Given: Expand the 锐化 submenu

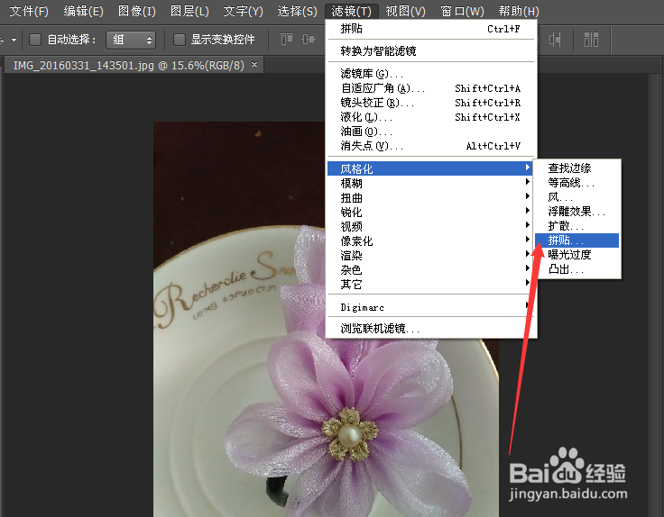Looking at the screenshot, I should 431,212.
